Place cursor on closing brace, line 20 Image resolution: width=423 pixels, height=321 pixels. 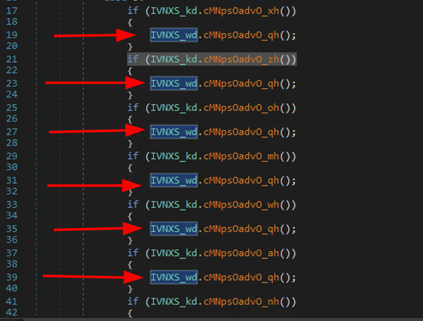pyautogui.click(x=130, y=46)
